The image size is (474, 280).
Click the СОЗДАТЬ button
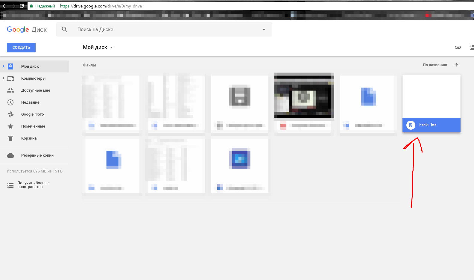point(21,48)
